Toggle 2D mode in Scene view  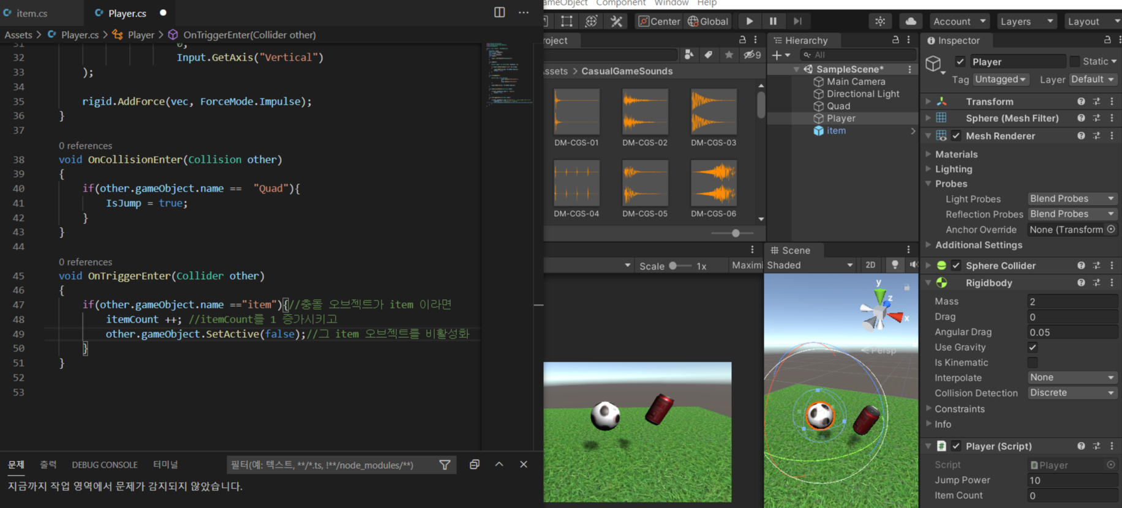(x=870, y=265)
